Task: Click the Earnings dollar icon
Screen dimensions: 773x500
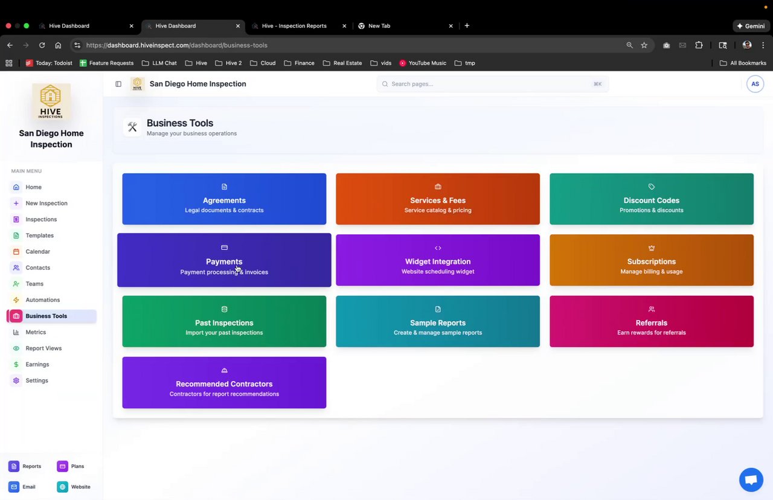Action: (x=16, y=365)
